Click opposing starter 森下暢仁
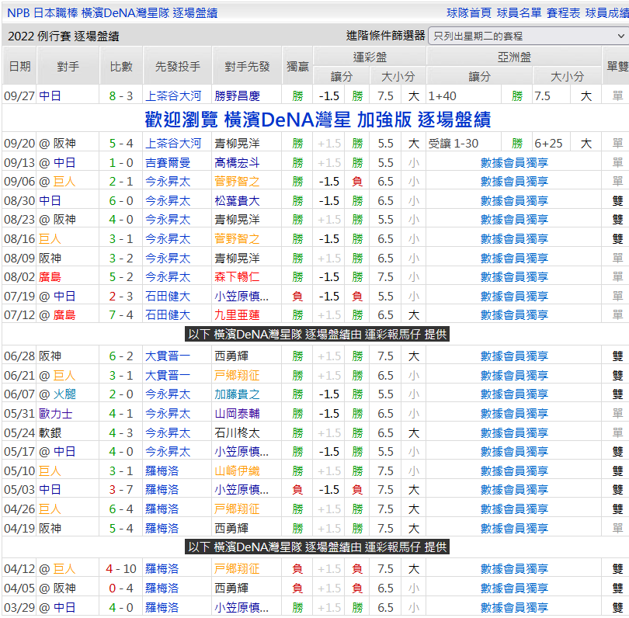629x618 pixels. pyautogui.click(x=237, y=277)
